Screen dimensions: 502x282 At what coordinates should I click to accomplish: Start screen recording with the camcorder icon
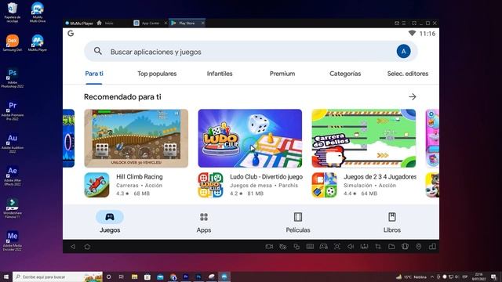click(269, 247)
